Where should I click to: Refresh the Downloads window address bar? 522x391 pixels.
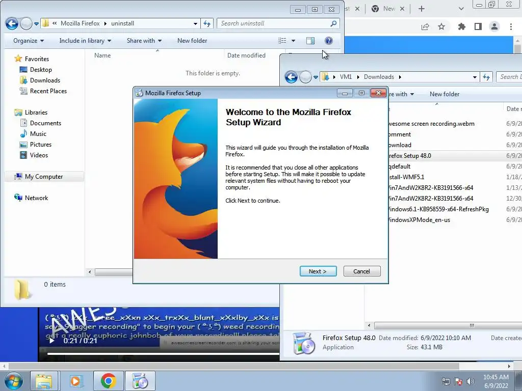(x=486, y=77)
